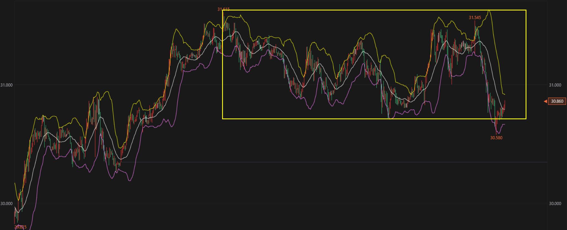The image size is (567, 230).
Task: Click the orange arrow beside 30.860
Action: click(545, 101)
